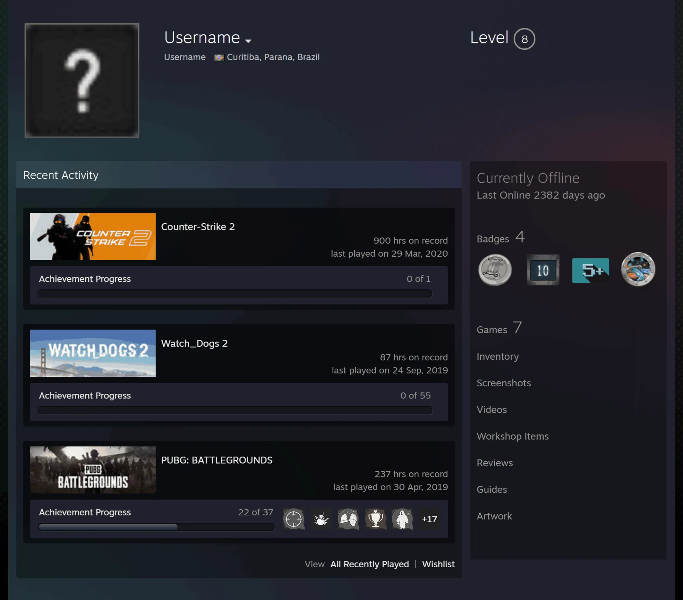Open the Level 8 circle badge

pos(524,39)
